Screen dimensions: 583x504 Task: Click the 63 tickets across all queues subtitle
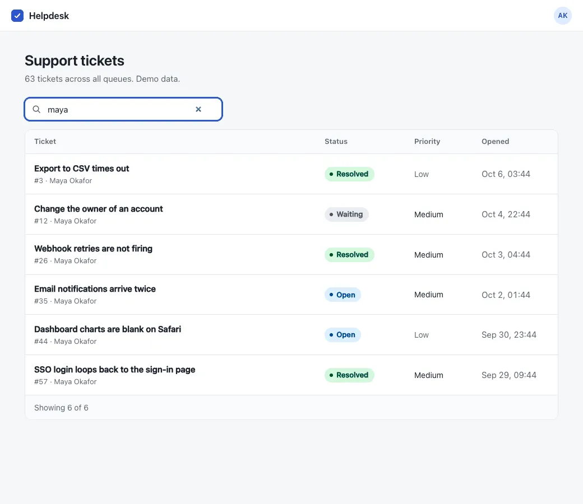102,79
